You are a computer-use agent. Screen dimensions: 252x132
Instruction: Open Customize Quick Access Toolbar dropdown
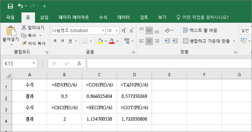tap(44, 6)
